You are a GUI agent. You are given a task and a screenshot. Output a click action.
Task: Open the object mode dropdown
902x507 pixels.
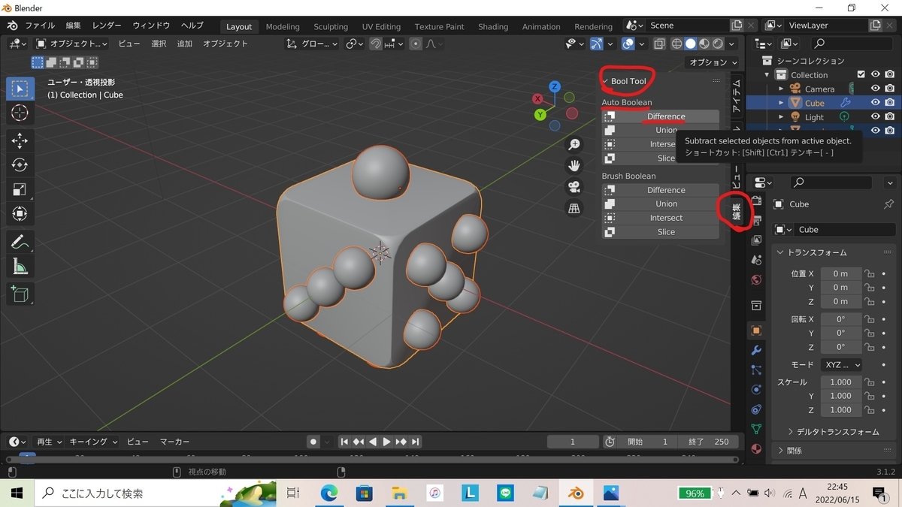tap(71, 44)
